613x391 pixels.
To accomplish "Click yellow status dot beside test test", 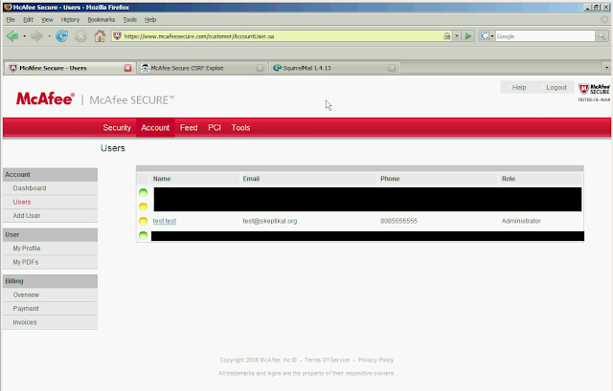I will pos(143,221).
